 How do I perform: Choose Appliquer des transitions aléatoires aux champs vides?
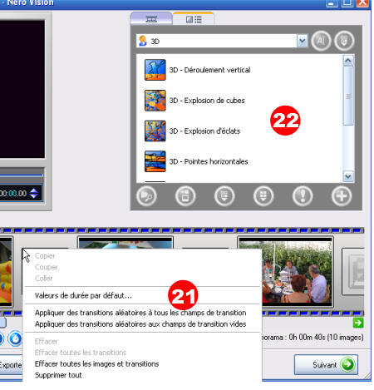pyautogui.click(x=140, y=324)
